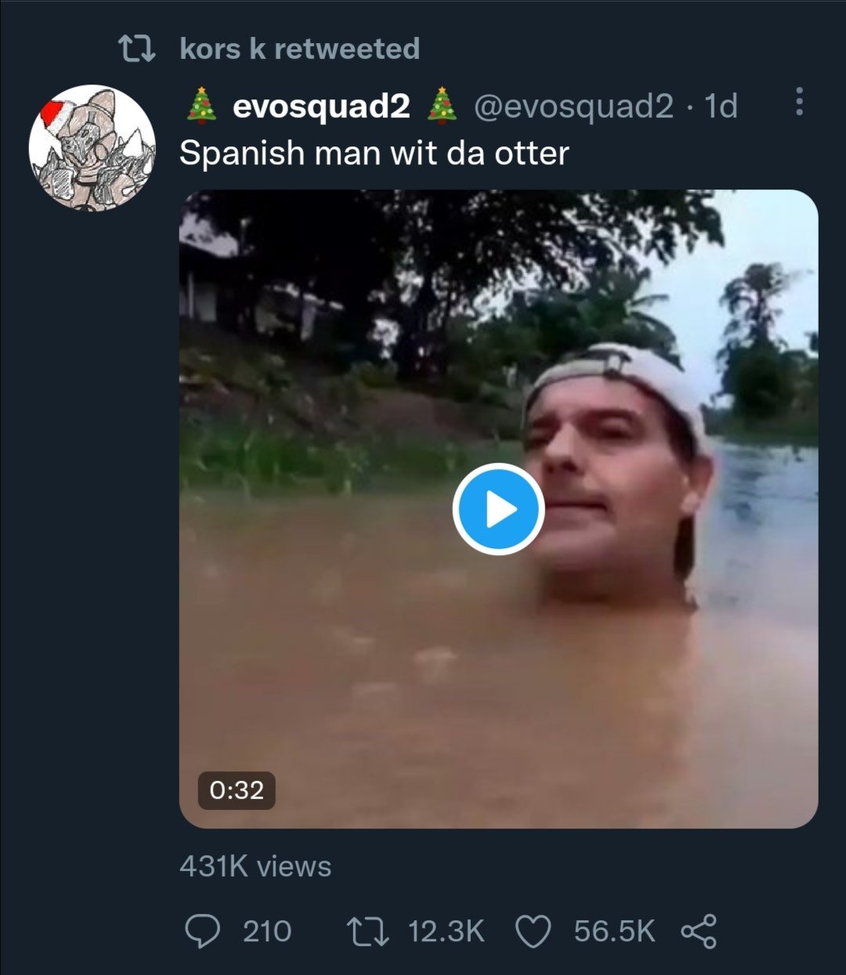Click the 0:32 video duration badge
846x975 pixels.
coord(237,789)
